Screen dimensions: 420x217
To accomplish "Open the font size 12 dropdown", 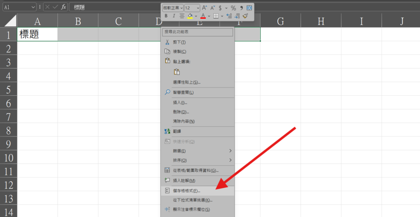I will click(x=198, y=8).
